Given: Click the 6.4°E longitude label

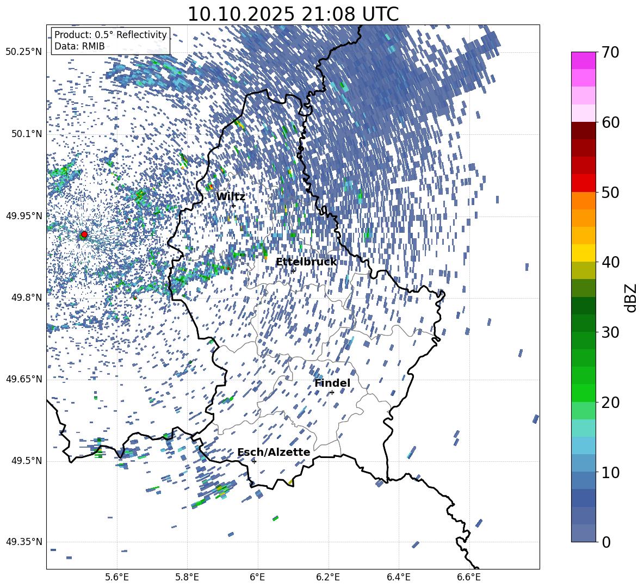Looking at the screenshot, I should [x=398, y=577].
